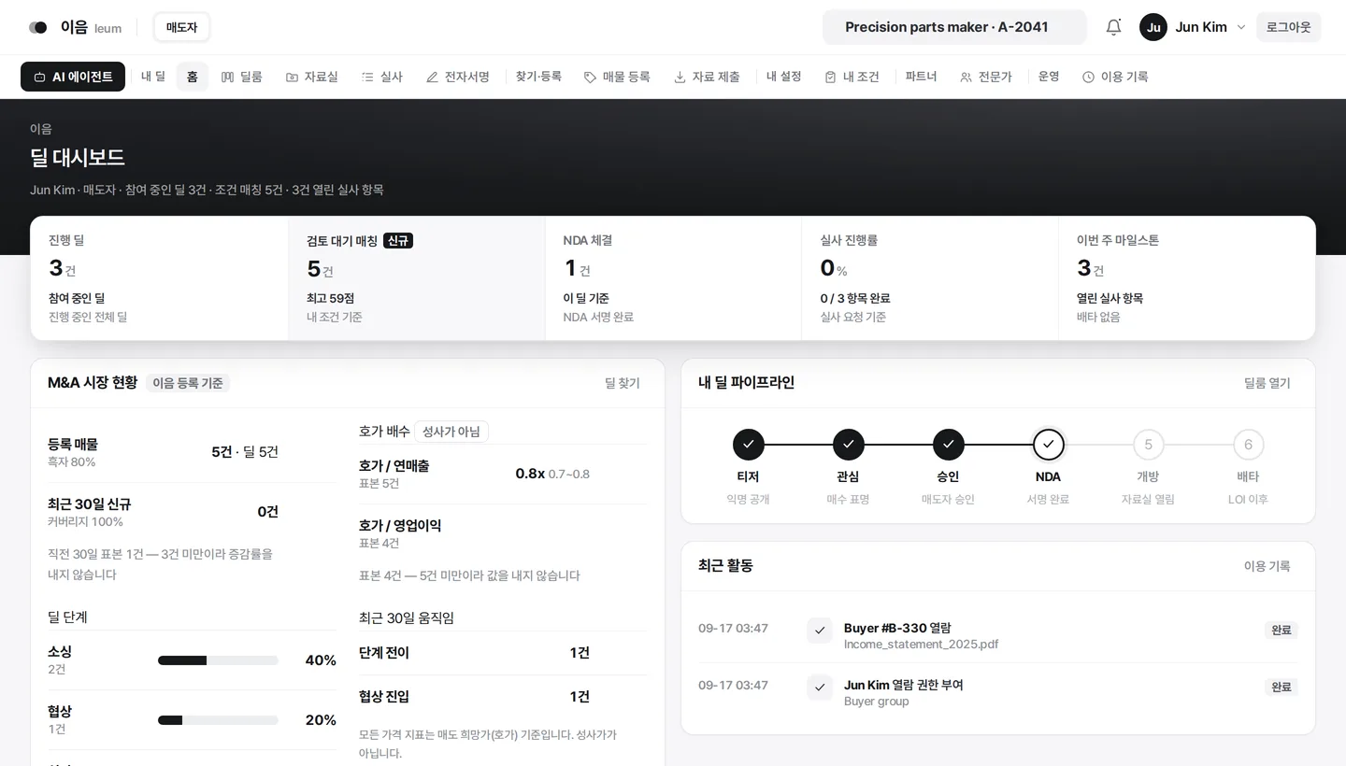Click 내 딜 menu group
1346x766 pixels.
[x=153, y=77]
